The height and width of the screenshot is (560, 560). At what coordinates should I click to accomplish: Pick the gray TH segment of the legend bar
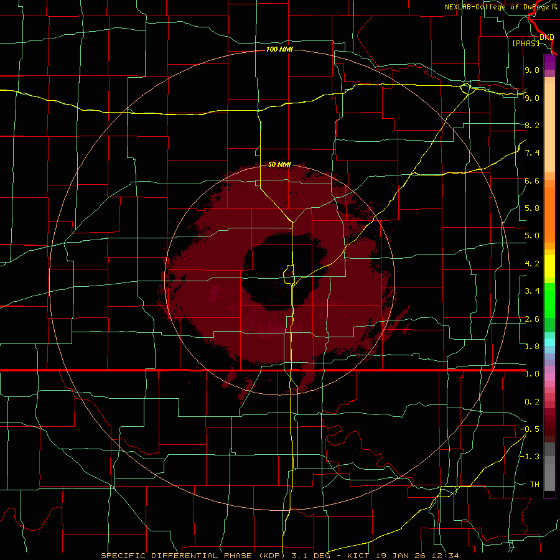[x=549, y=477]
